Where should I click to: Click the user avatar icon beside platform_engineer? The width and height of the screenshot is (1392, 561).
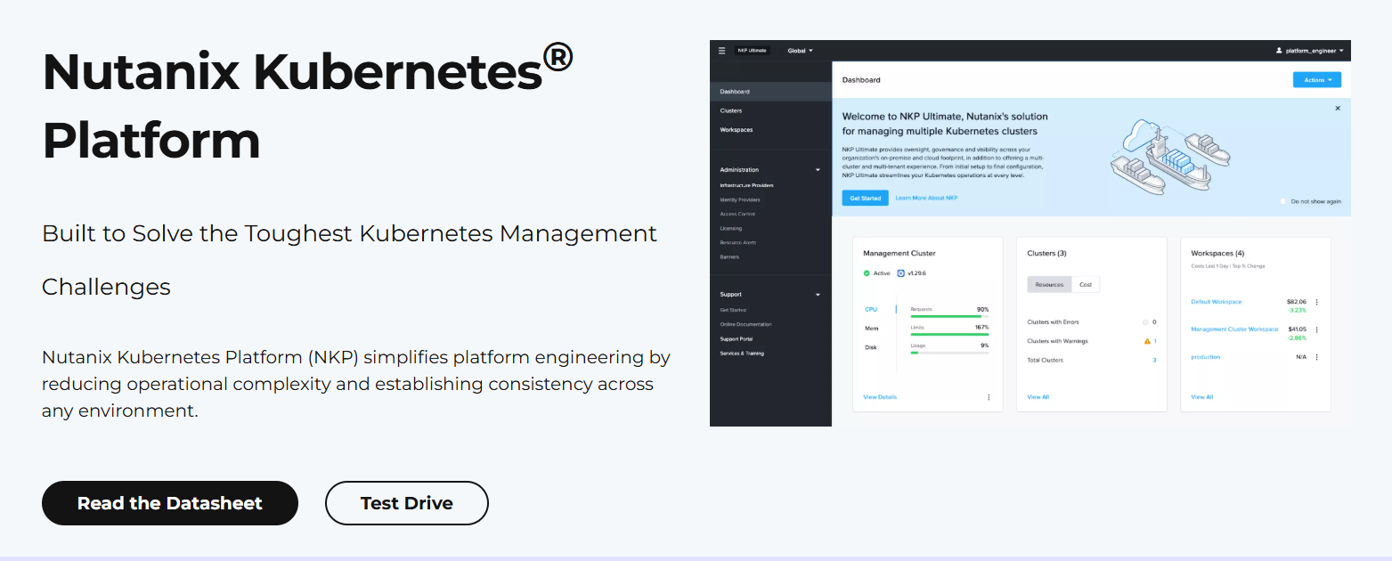coord(1279,51)
